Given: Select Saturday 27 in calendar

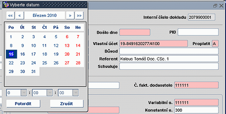Looking at the screenshot, I should click(67, 63).
